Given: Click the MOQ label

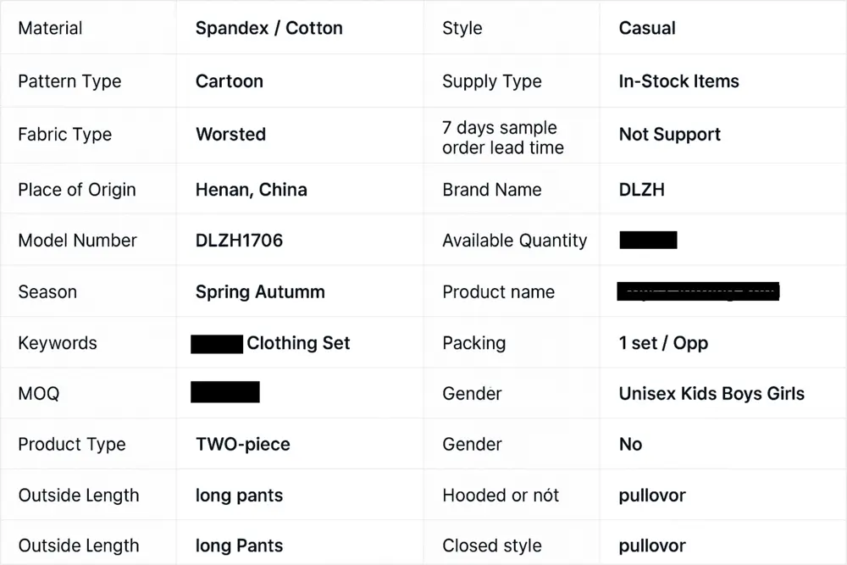Looking at the screenshot, I should point(39,394).
